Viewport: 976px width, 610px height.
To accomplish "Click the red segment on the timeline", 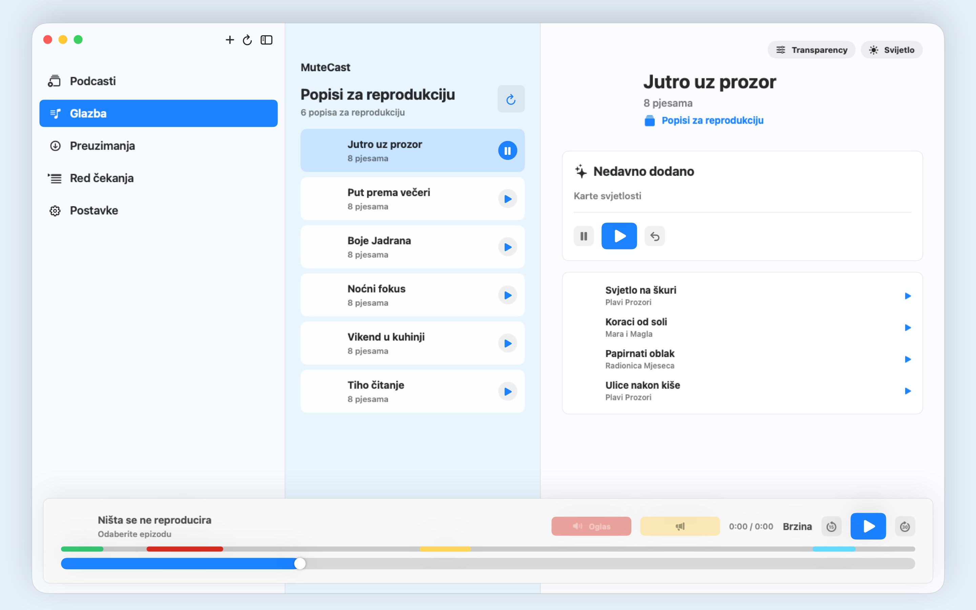I will click(185, 549).
